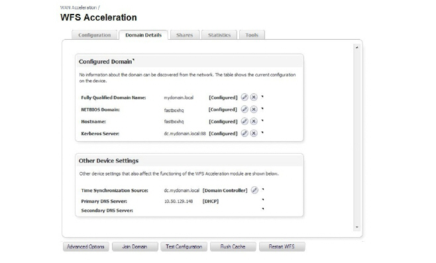This screenshot has width=436, height=263.
Task: Delete the Kerberos Server entry
Action: tap(254, 133)
